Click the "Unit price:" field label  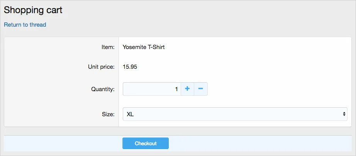(101, 67)
